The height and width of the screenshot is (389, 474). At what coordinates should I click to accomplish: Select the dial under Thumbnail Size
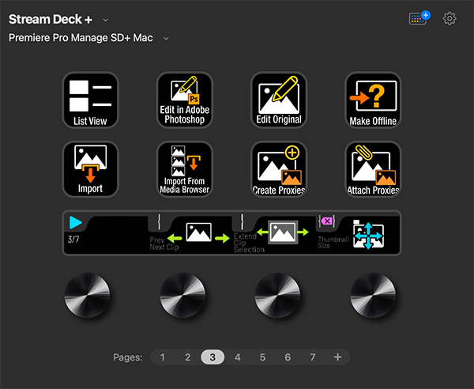pos(373,295)
